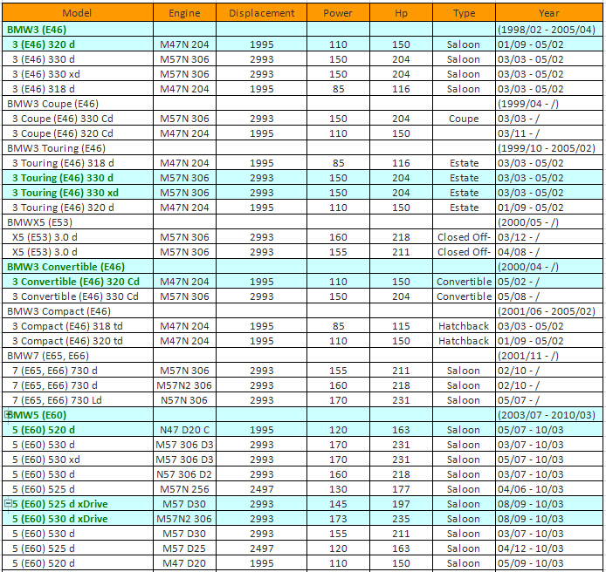Click the engine cell M57N 256
Viewport: 606px width, 572px height.
(184, 489)
